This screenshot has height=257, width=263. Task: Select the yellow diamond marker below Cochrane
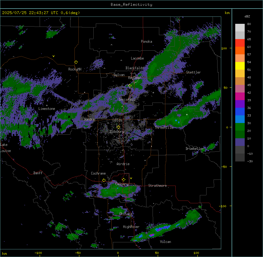(104, 180)
